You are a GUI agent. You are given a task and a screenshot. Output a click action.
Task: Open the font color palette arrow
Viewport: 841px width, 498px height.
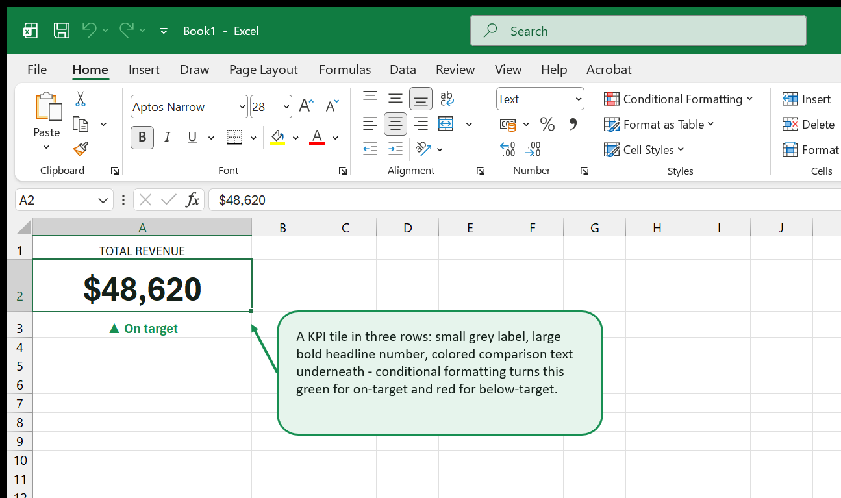pyautogui.click(x=335, y=138)
